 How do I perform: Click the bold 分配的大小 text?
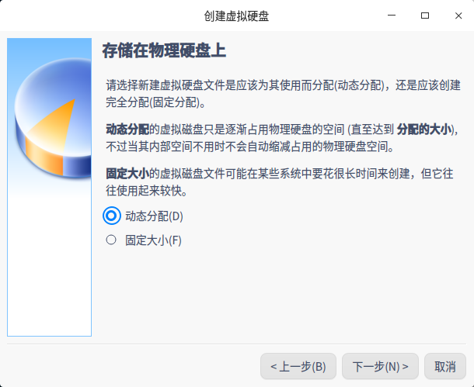[424, 130]
